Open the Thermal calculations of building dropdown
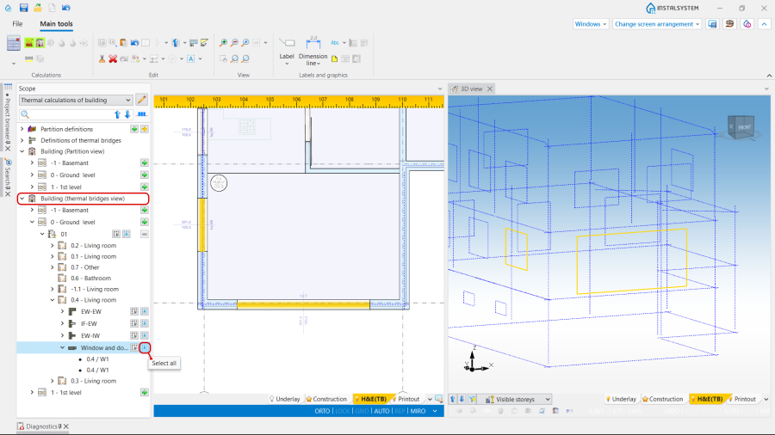The width and height of the screenshot is (775, 435). click(76, 101)
